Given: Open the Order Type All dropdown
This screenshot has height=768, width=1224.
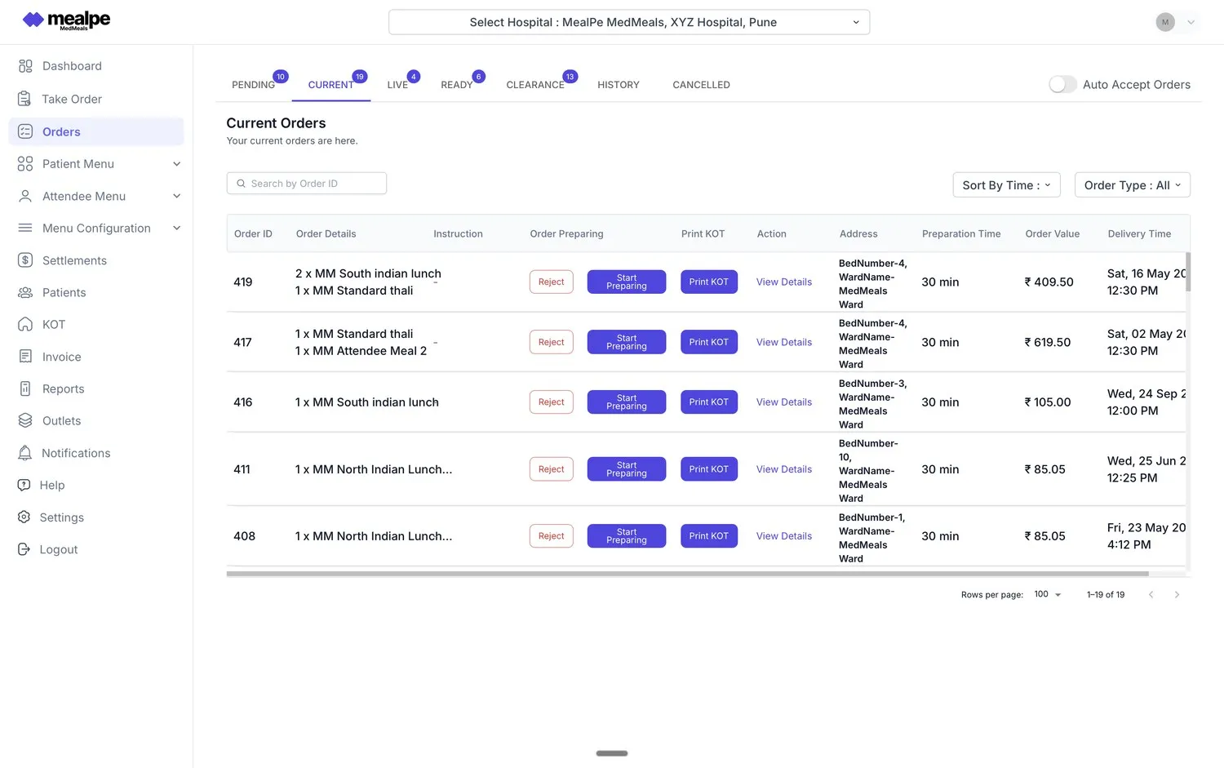Looking at the screenshot, I should tap(1132, 185).
